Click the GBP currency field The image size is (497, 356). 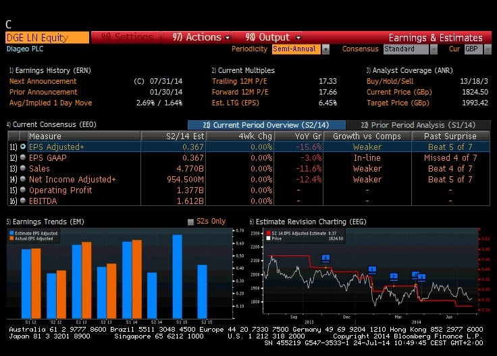(x=474, y=49)
